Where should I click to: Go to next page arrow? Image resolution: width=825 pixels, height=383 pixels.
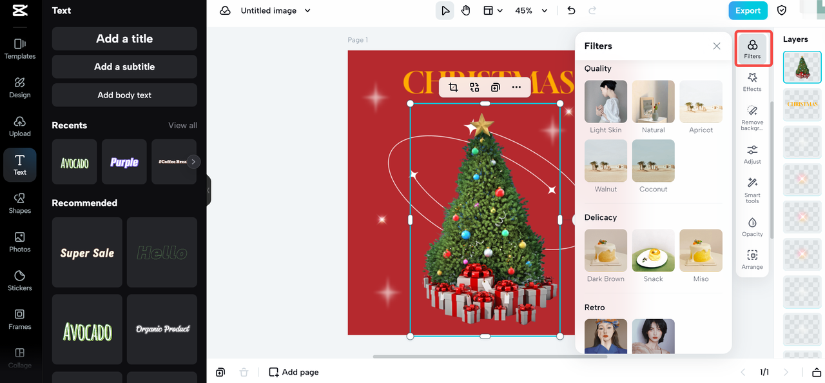click(786, 372)
